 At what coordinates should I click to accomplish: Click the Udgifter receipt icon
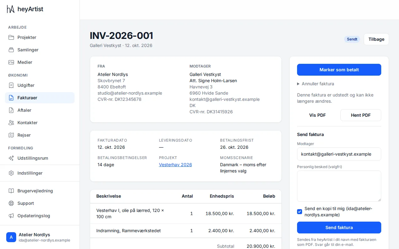pos(11,85)
